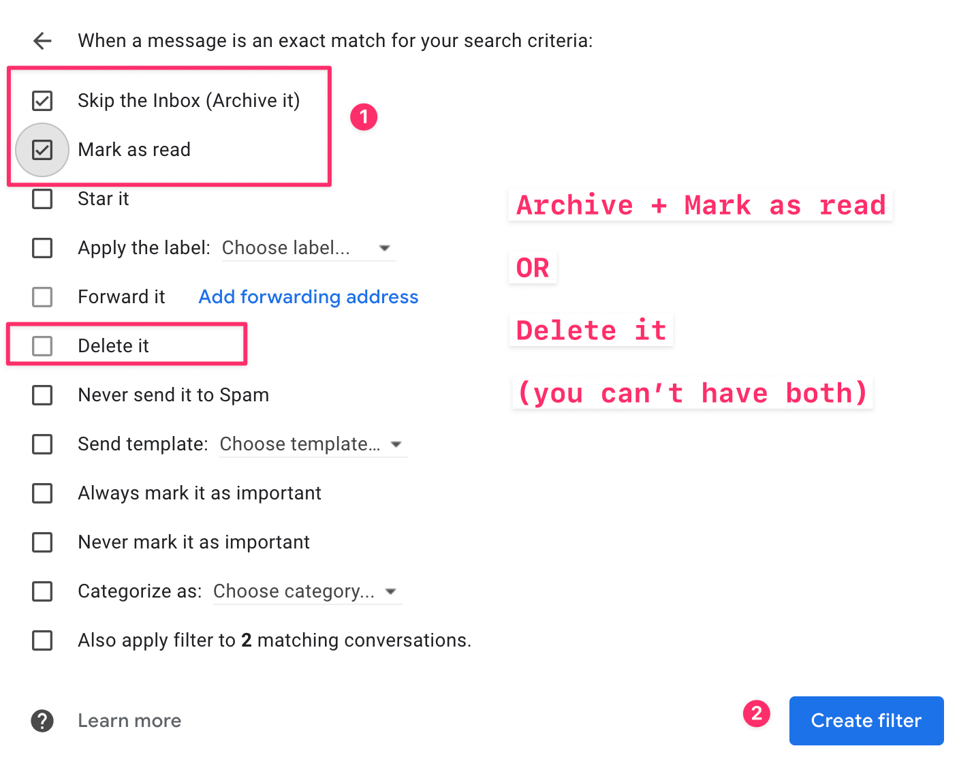Screen dimensions: 974x774
Task: Go back with the left arrow icon
Action: (x=42, y=41)
